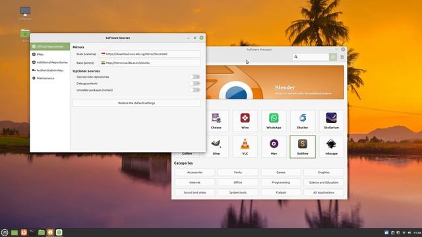The height and width of the screenshot is (237, 422).
Task: Open the Computer desktop icon
Action: click(x=25, y=13)
